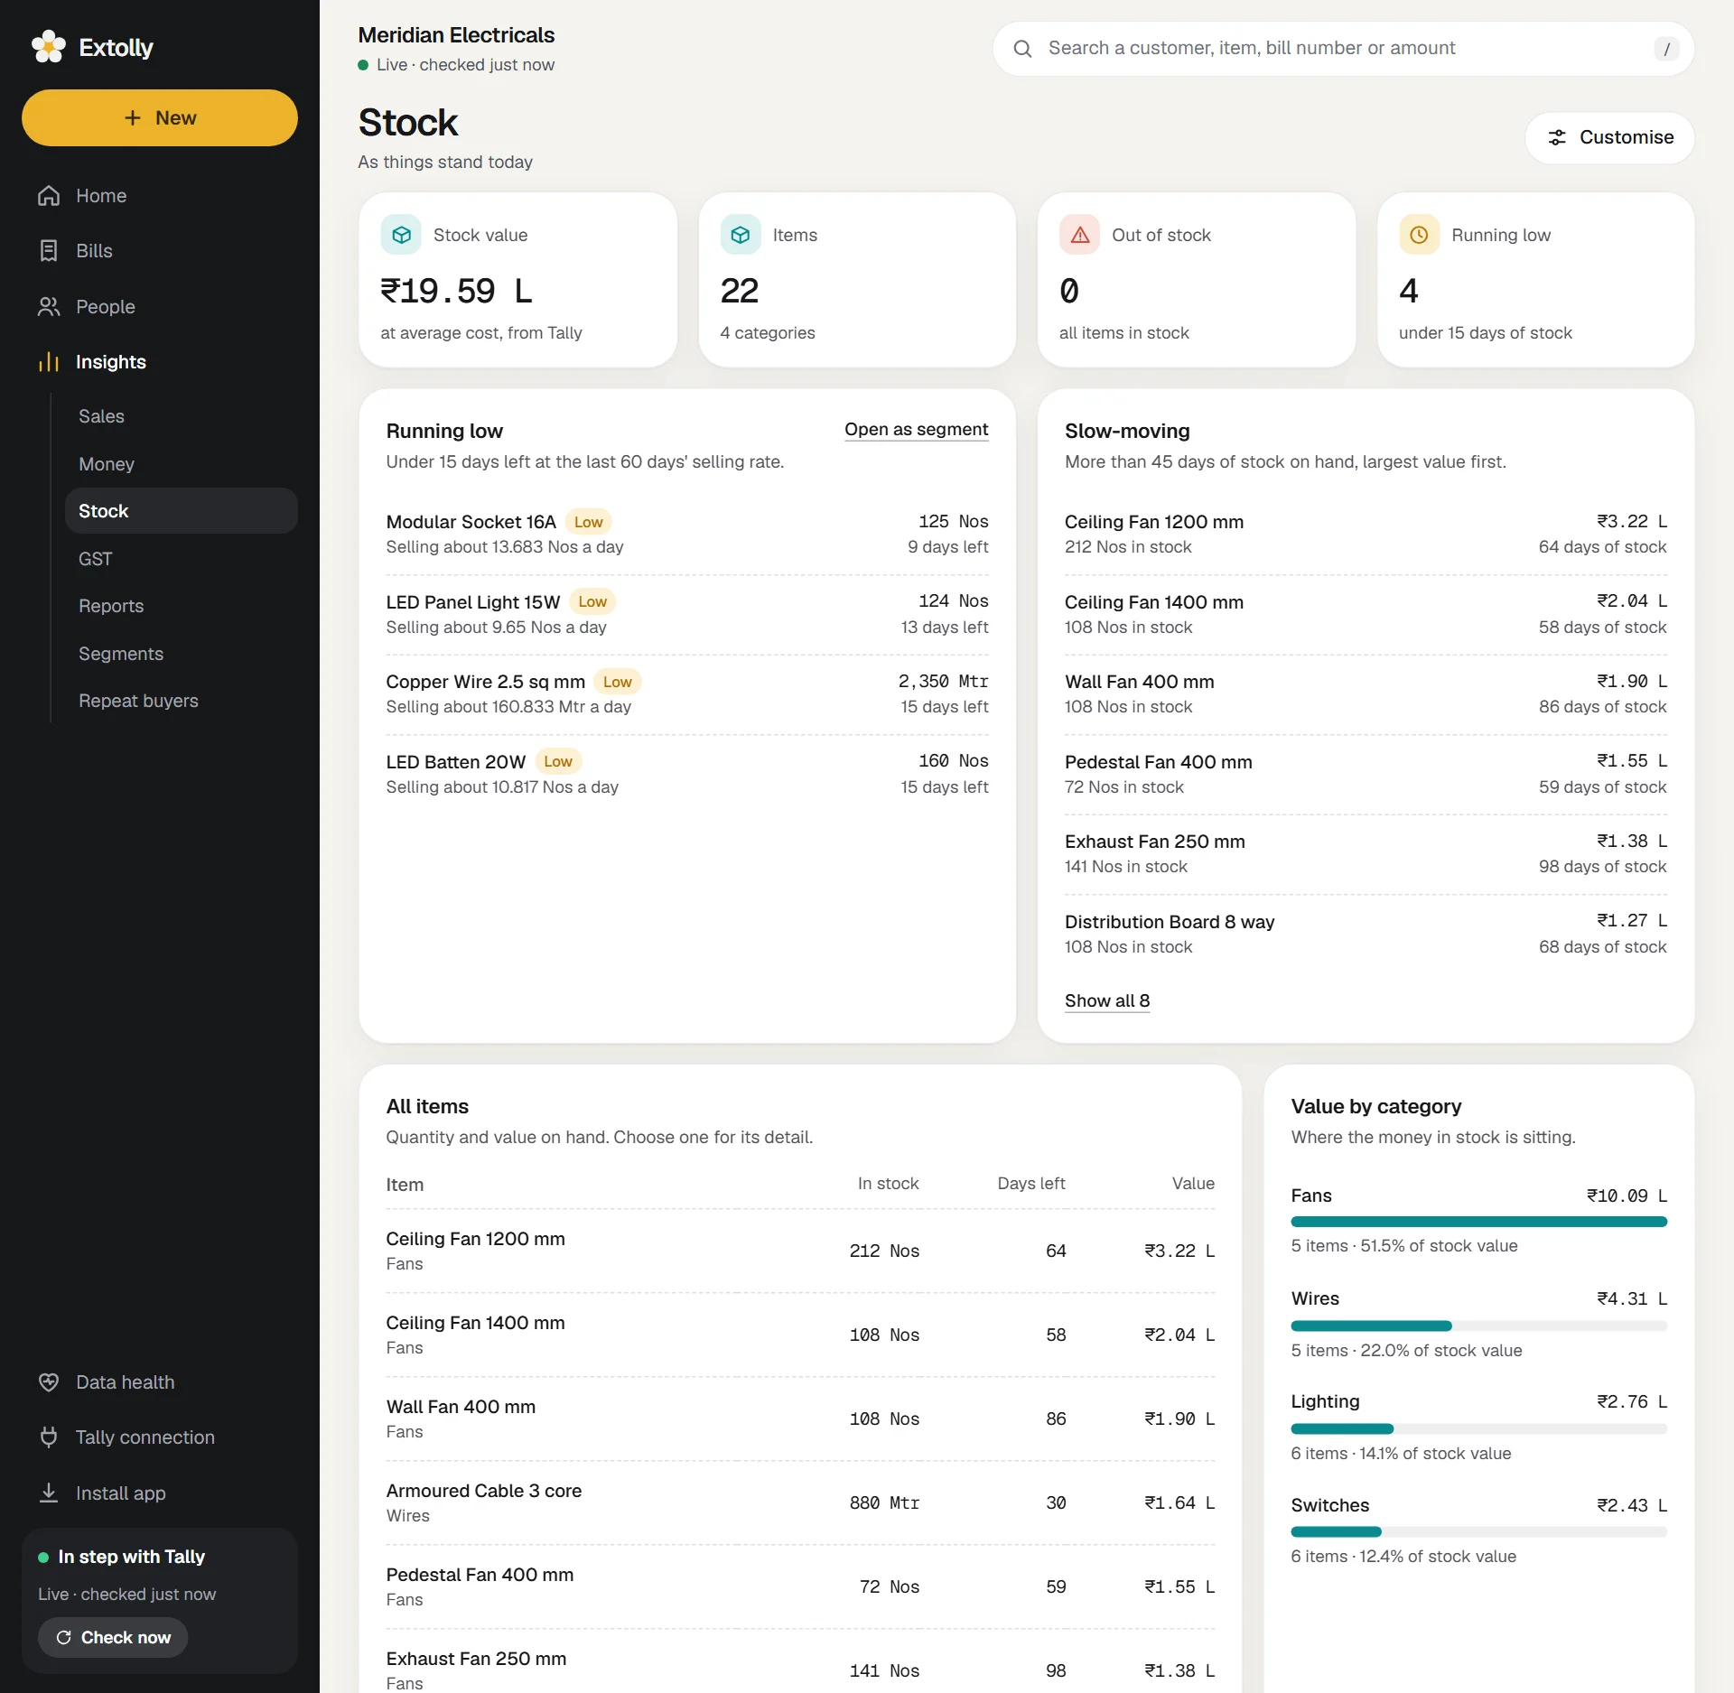This screenshot has height=1693, width=1734.
Task: Click the Data health heart icon
Action: [49, 1382]
